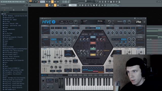Collapse the LFO1 section arrow
162x91 pixels.
[x=65, y=49]
